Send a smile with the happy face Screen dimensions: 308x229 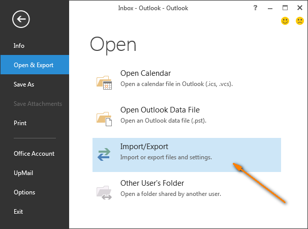tap(285, 21)
